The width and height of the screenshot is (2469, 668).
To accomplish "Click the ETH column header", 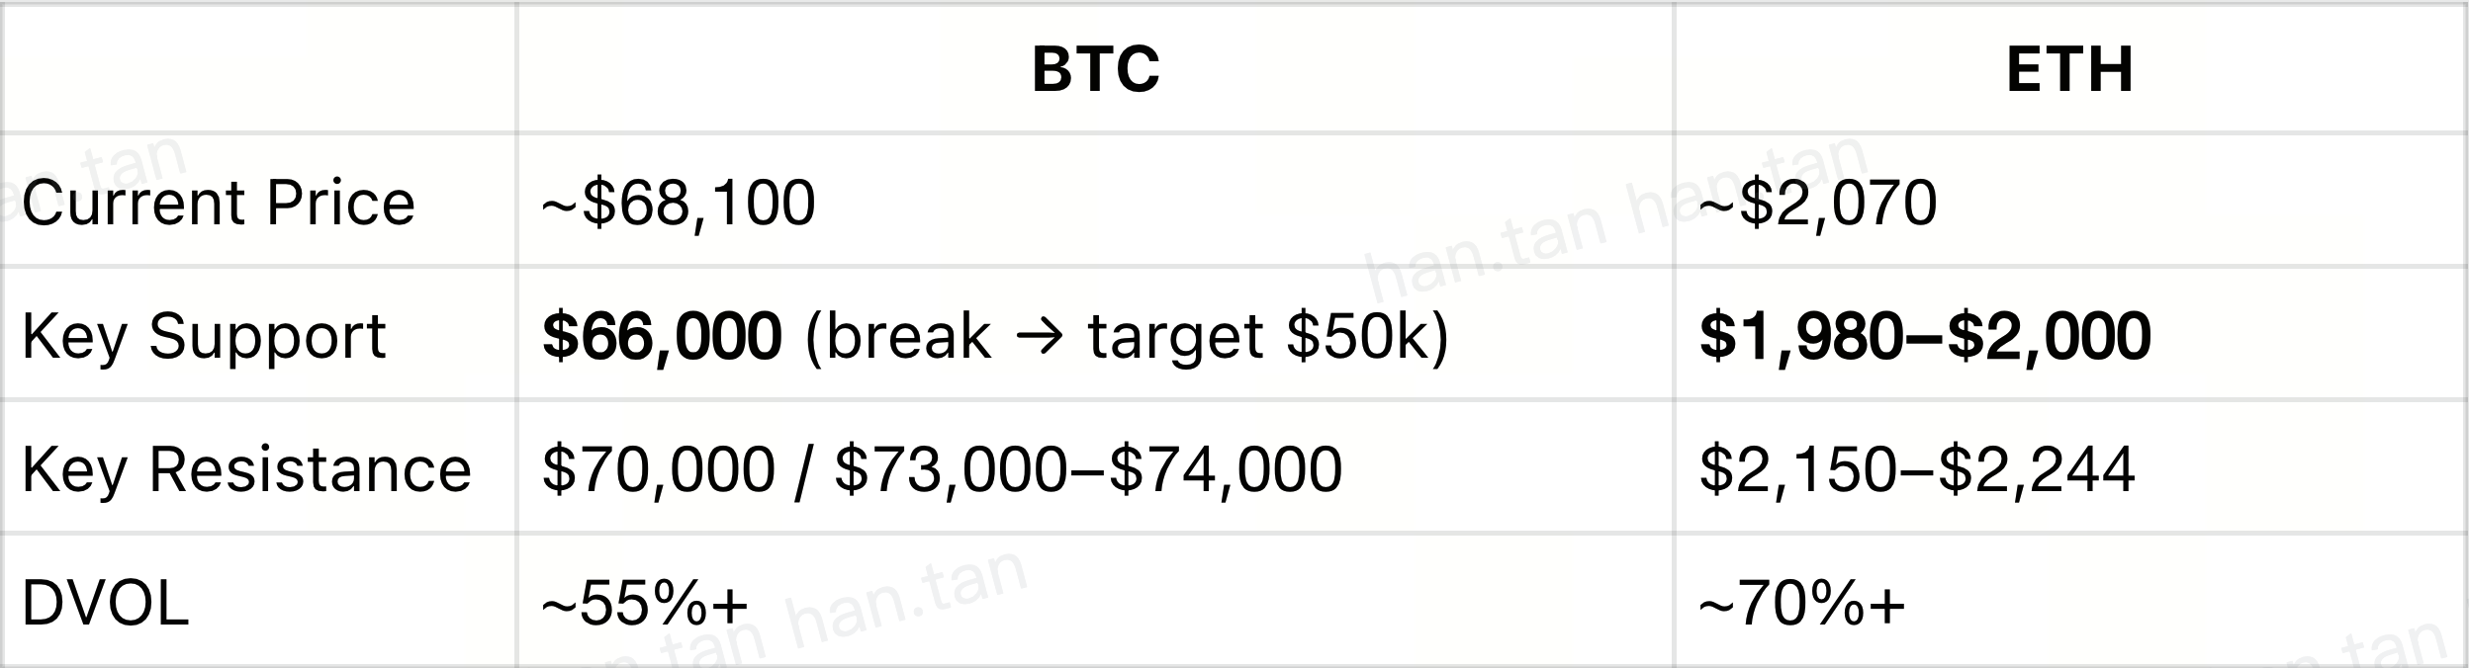I will [x=2069, y=70].
